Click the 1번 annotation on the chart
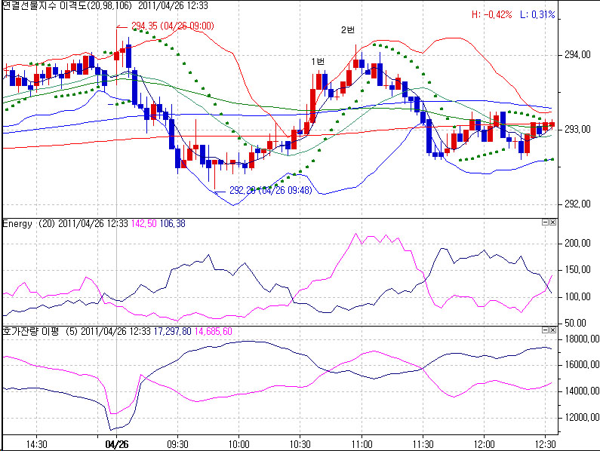Image resolution: width=600 pixels, height=451 pixels. pos(318,61)
